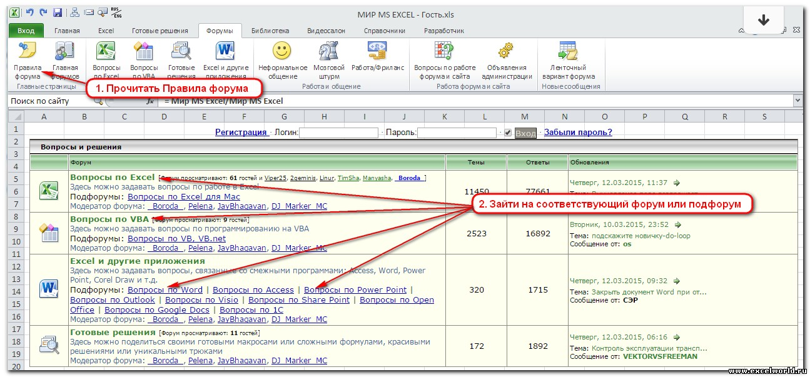Click the magnifier icon in the Готовые решения forum row

pyautogui.click(x=48, y=345)
